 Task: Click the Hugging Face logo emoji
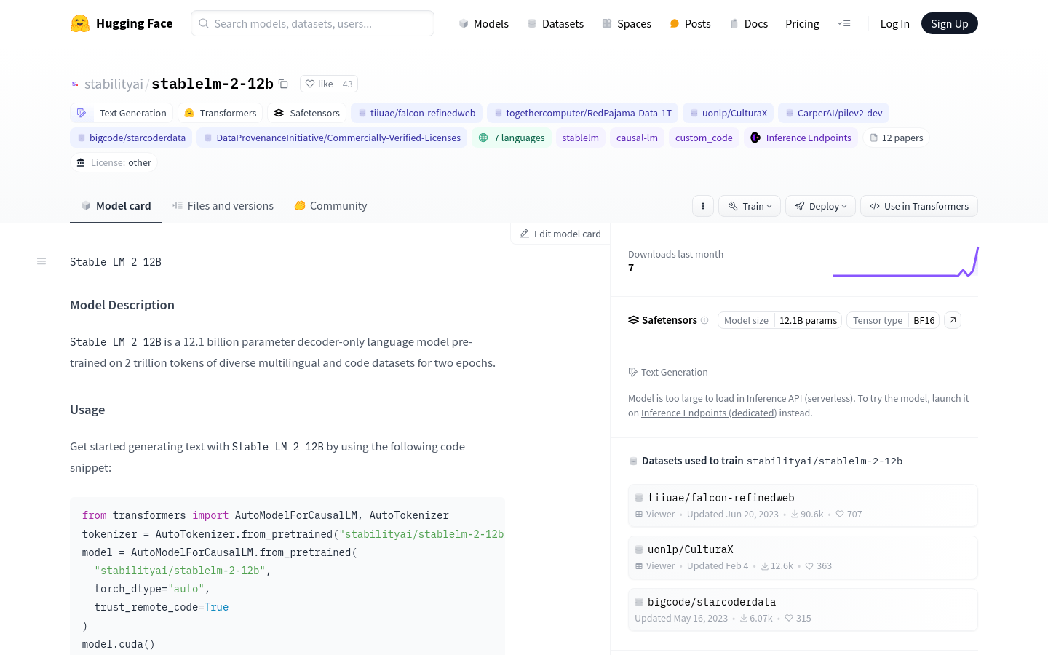[80, 23]
